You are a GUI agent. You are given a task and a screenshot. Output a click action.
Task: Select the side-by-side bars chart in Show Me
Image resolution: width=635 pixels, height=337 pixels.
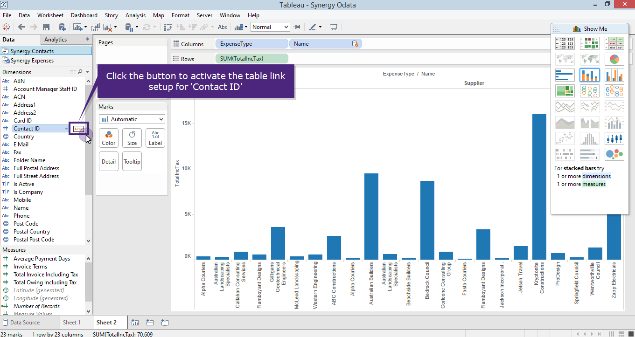click(x=614, y=75)
